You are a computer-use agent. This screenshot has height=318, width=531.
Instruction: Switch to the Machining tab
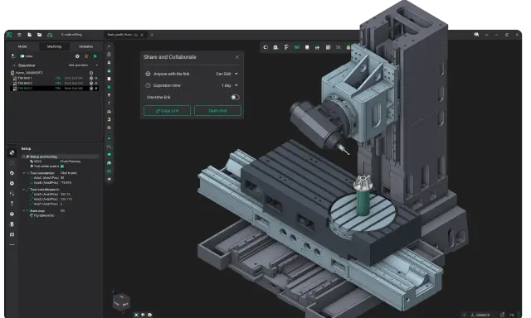coord(54,46)
